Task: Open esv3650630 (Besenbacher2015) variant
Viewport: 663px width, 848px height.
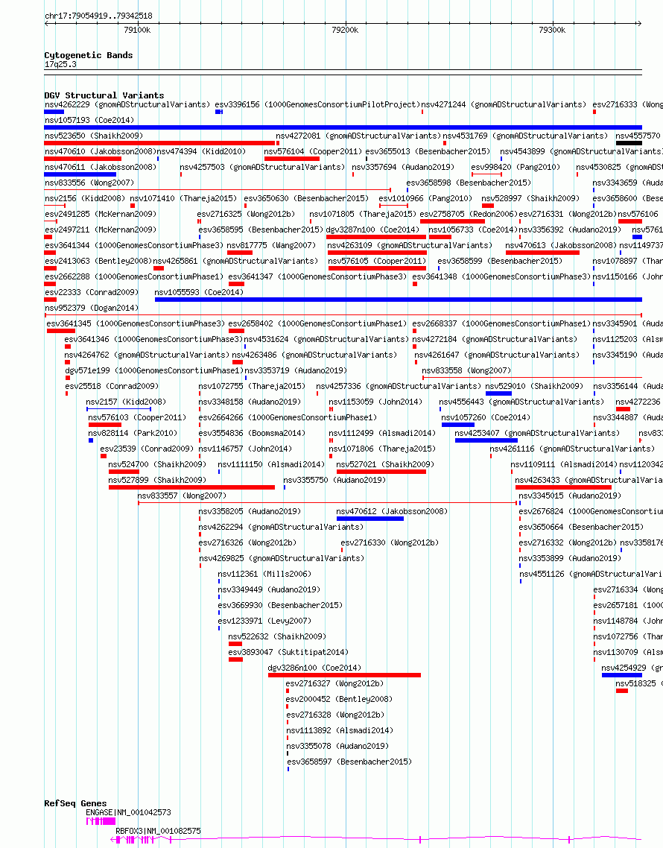Action: coord(306,198)
